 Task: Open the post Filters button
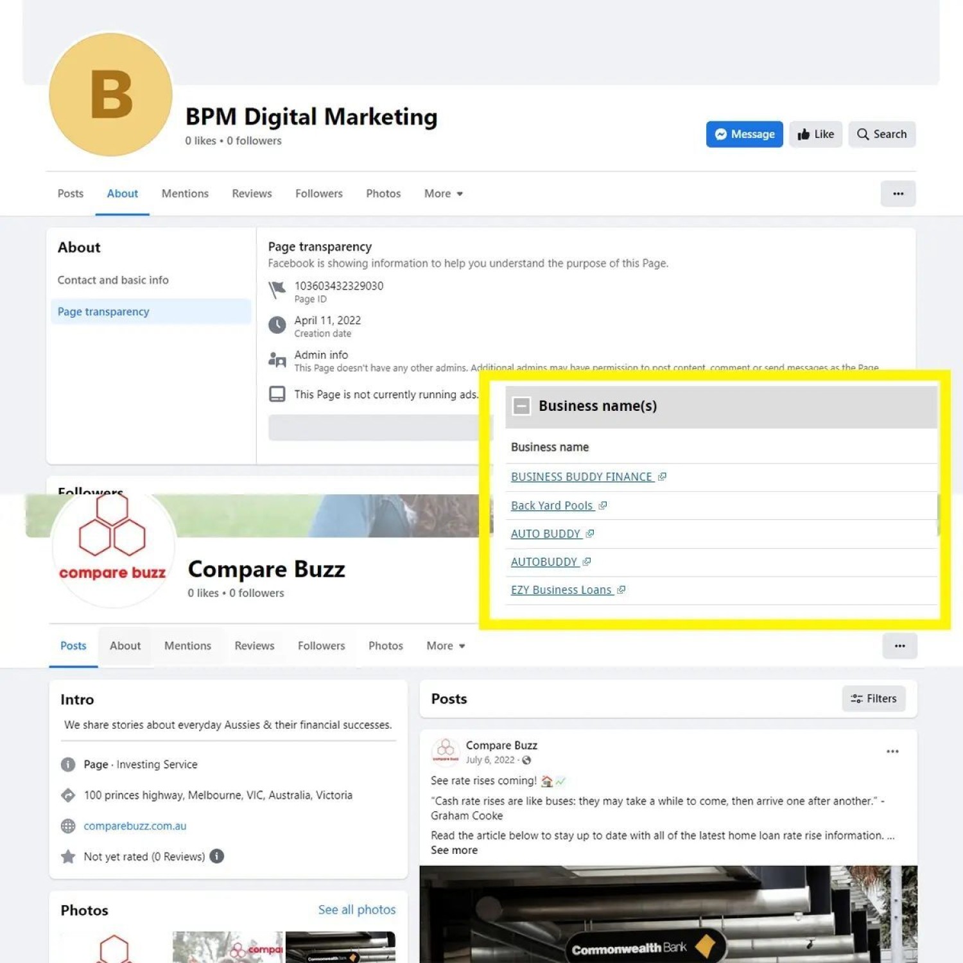[x=873, y=698]
